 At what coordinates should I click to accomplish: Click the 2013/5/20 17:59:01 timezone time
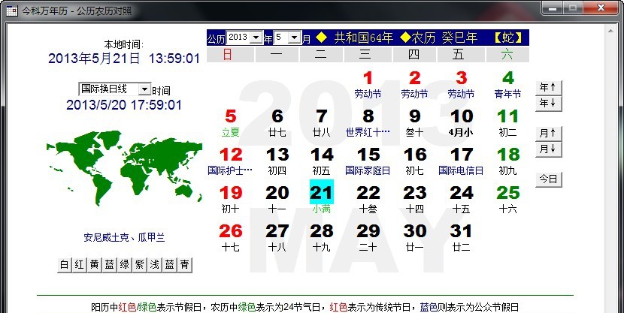124,105
